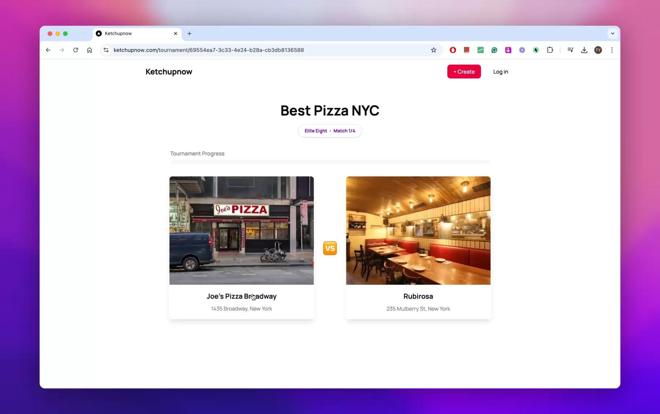View site information icon in address bar
Viewport: 660px width, 414px height.
(x=106, y=50)
